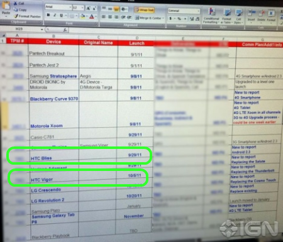Toggle Italic formatting
283x242 pixels.
coord(55,15)
